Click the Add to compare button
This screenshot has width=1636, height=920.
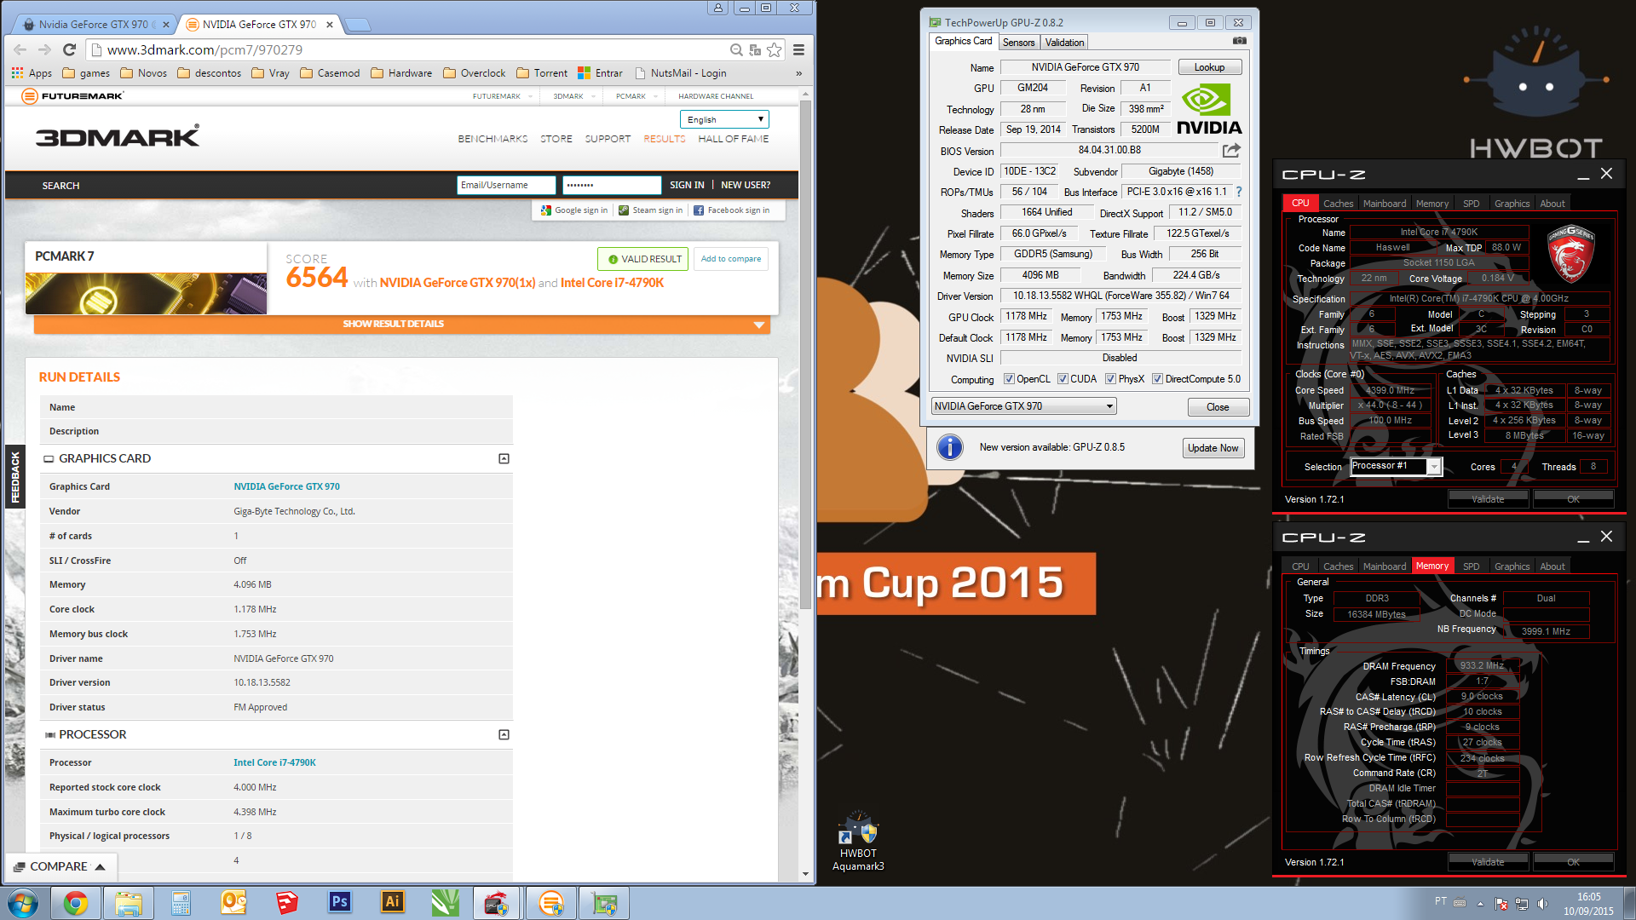coord(731,259)
